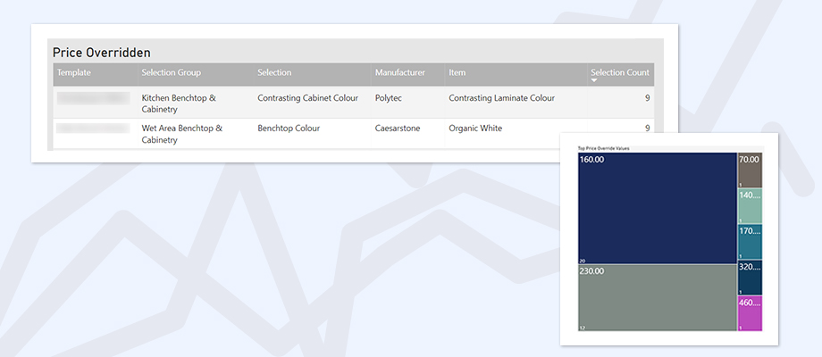Select the 320 dark blue treemap block
Viewport: 822px width, 357px height.
[751, 278]
